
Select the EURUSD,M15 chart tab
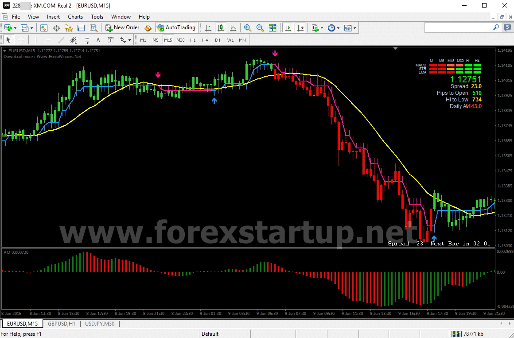pos(22,324)
